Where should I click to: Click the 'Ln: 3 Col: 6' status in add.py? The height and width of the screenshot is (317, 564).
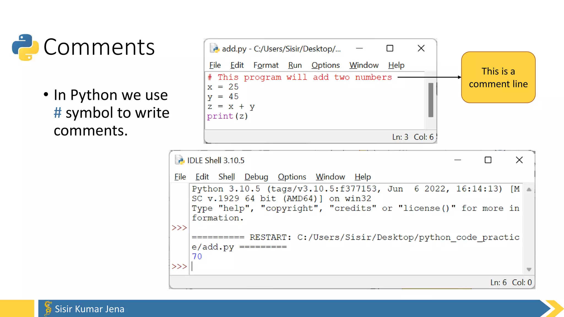[413, 137]
